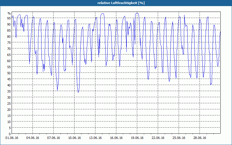The image size is (232, 145).
Task: Click the title 'relative Luftfeuchtigkeit [%]'
Action: pos(121,3)
